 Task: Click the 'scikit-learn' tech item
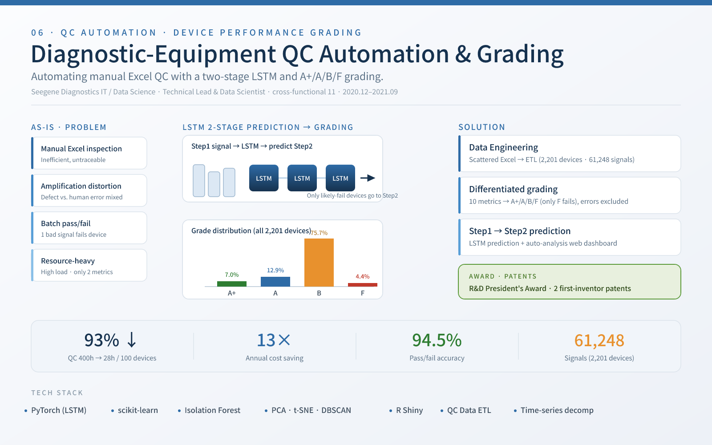(138, 410)
